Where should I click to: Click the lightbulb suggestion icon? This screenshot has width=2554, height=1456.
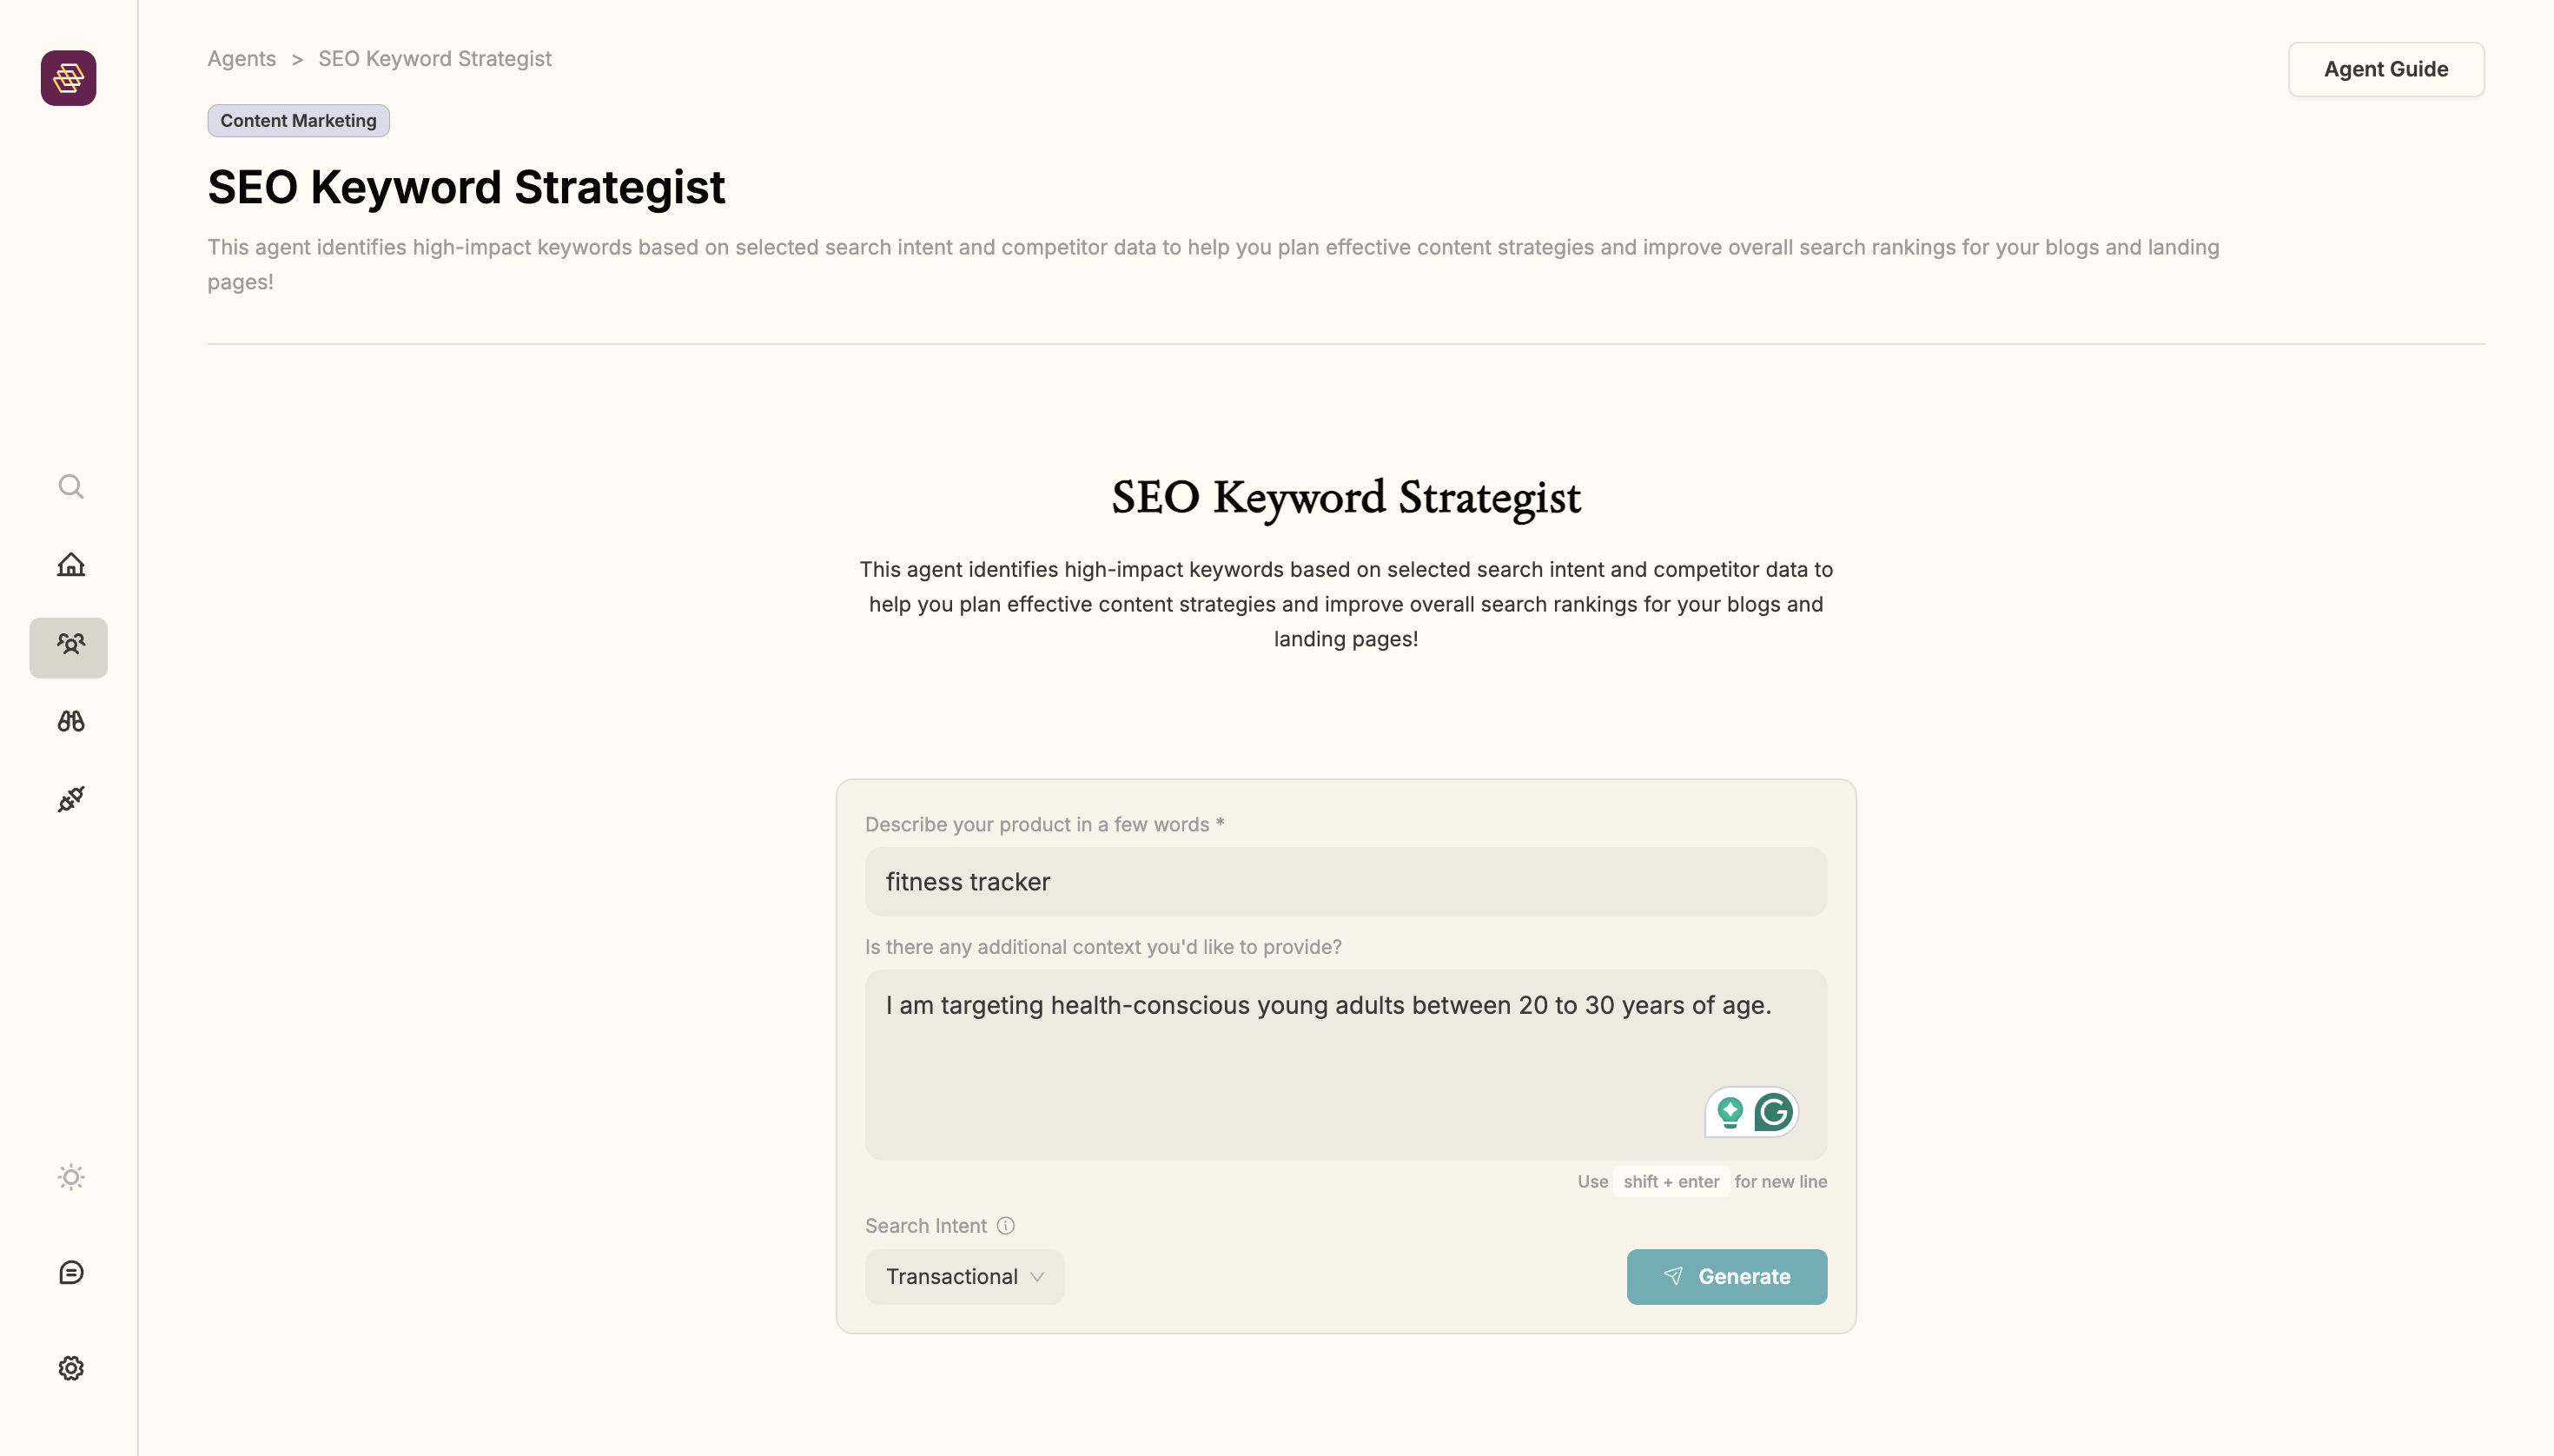(1730, 1112)
